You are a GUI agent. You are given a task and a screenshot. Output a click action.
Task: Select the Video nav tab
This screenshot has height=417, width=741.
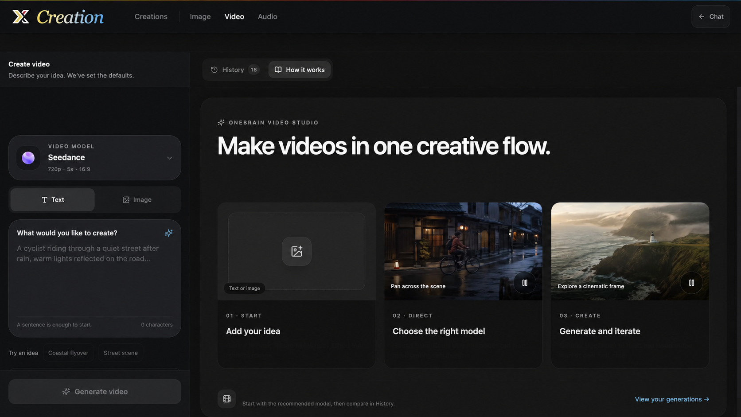pyautogui.click(x=234, y=16)
